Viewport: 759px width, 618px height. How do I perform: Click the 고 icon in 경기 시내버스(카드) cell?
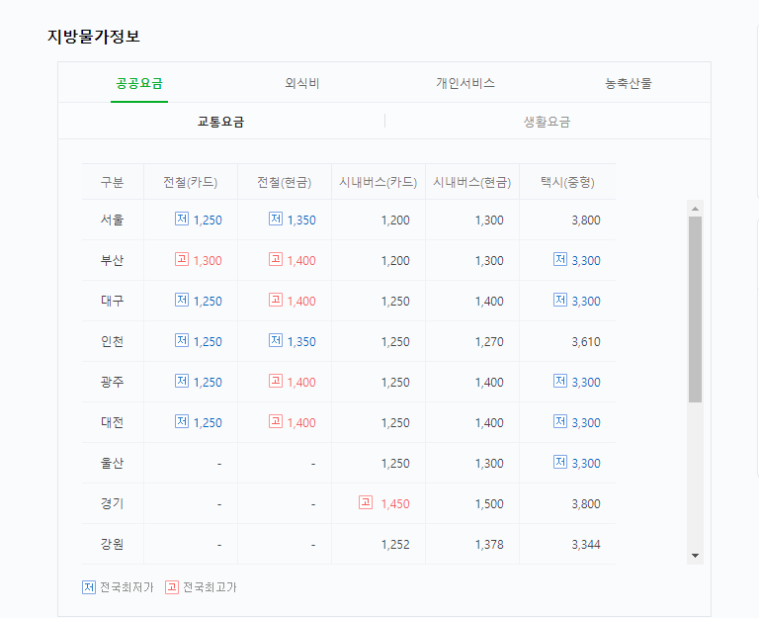(x=366, y=502)
